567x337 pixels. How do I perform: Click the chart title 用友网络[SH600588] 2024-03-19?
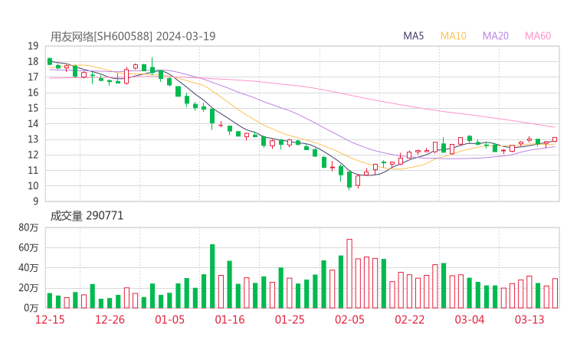coord(133,36)
